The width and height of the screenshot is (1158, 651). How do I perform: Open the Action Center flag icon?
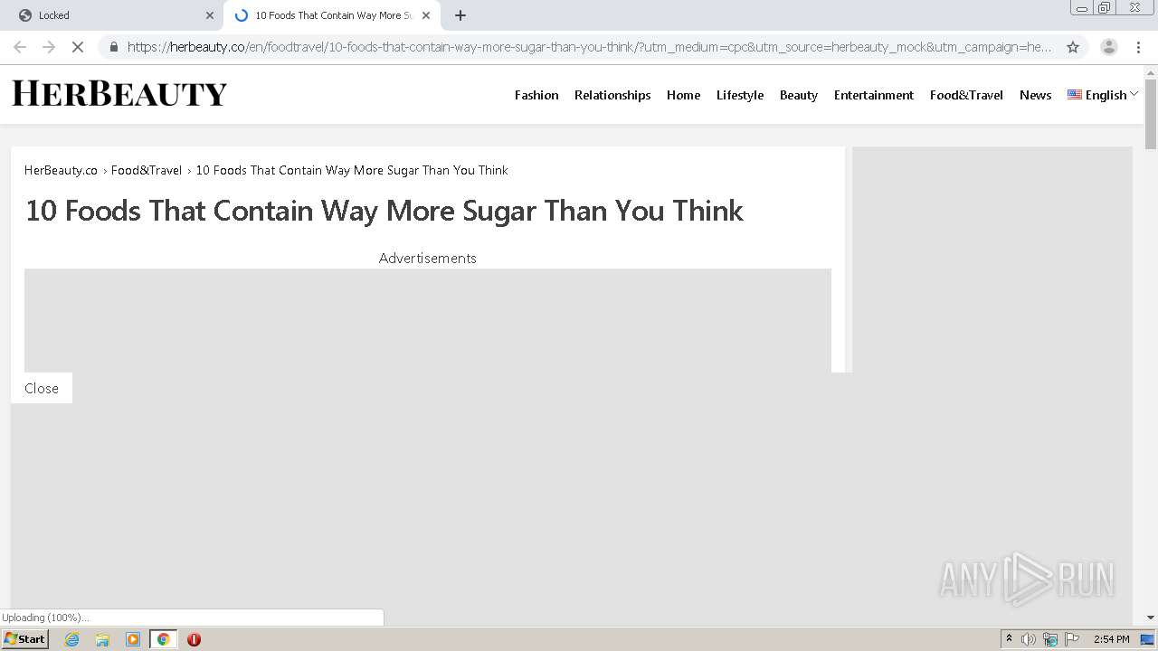click(x=1072, y=639)
